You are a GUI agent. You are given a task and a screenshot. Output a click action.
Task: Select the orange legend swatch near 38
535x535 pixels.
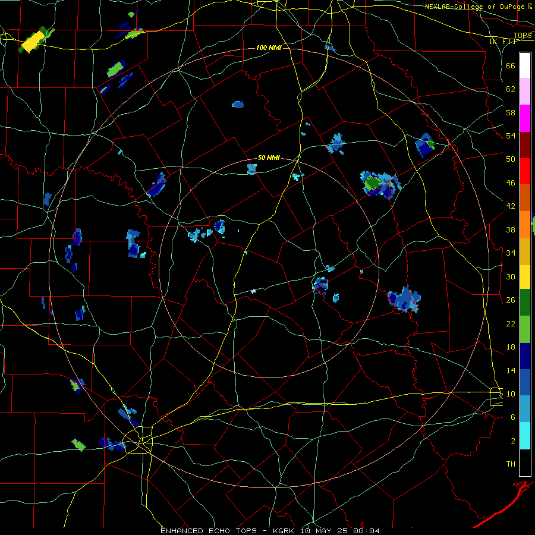click(x=525, y=224)
